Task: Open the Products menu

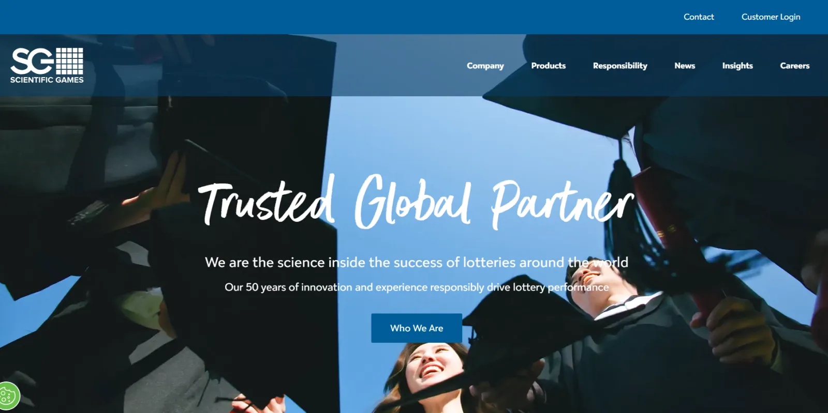Action: point(548,66)
